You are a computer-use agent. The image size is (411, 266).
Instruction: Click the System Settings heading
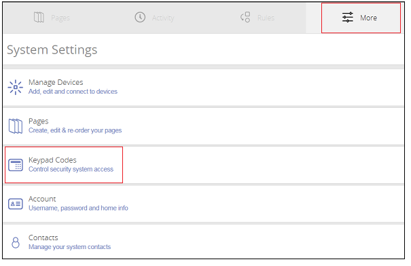[52, 50]
